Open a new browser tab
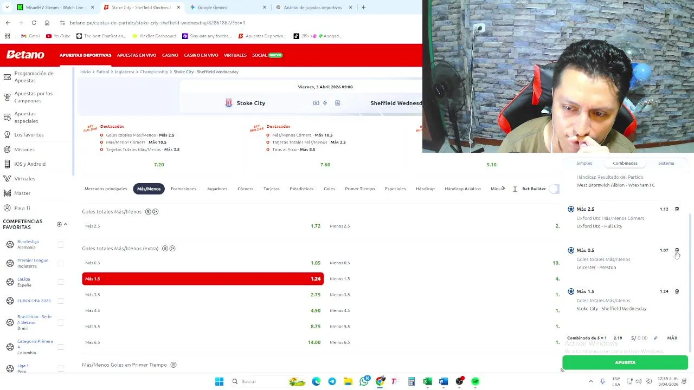Viewport: 694px width, 390px height. pos(363,8)
